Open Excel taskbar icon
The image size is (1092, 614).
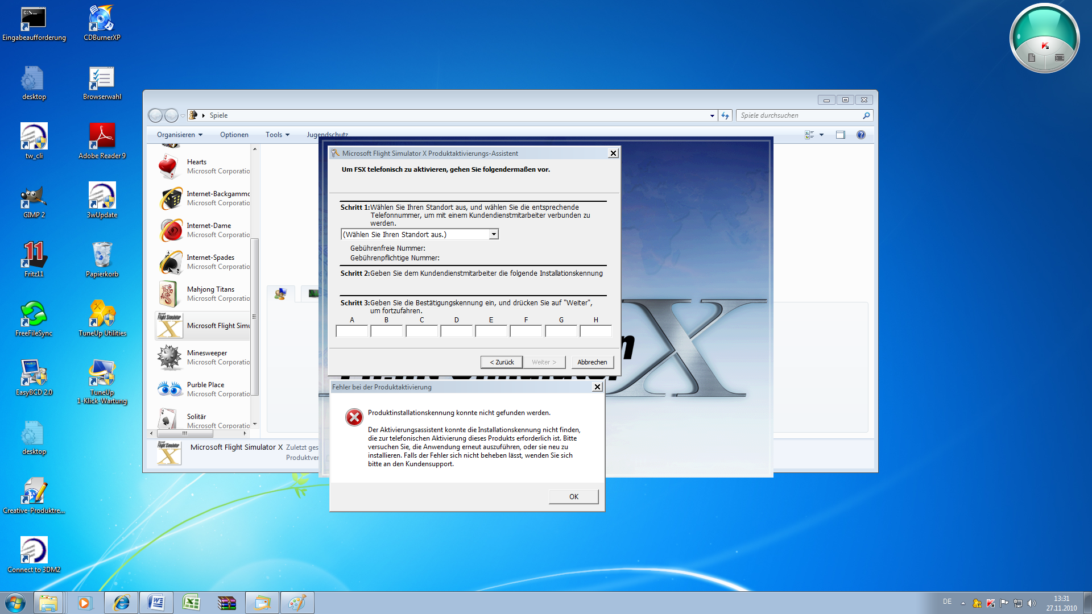click(191, 603)
